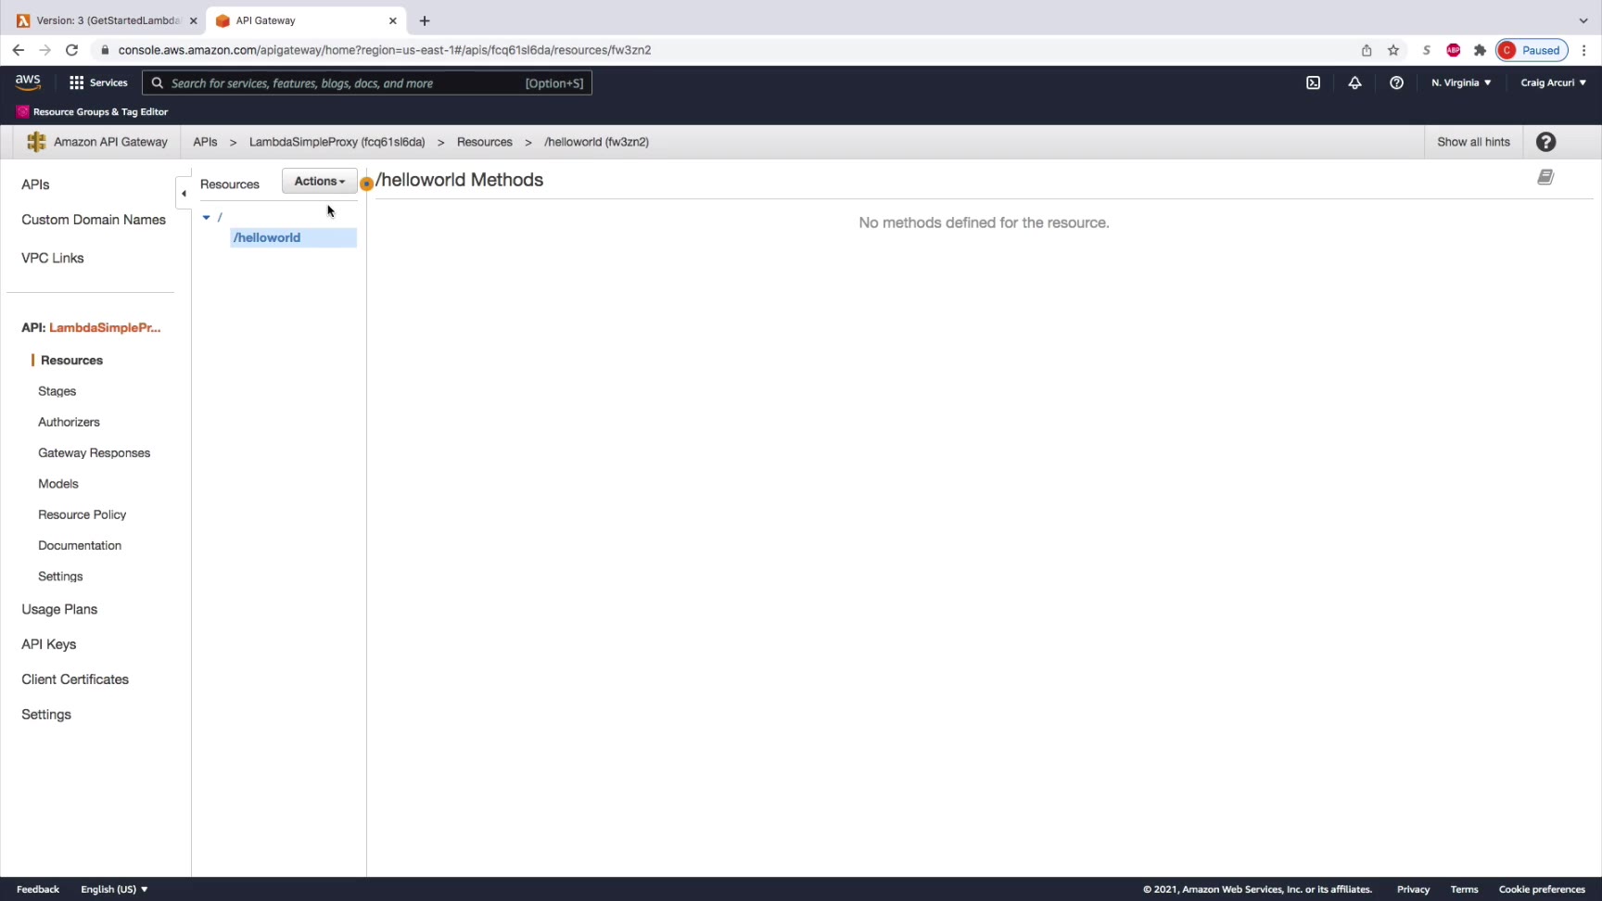Open the browser extensions puzzle icon
This screenshot has width=1602, height=901.
tap(1480, 50)
